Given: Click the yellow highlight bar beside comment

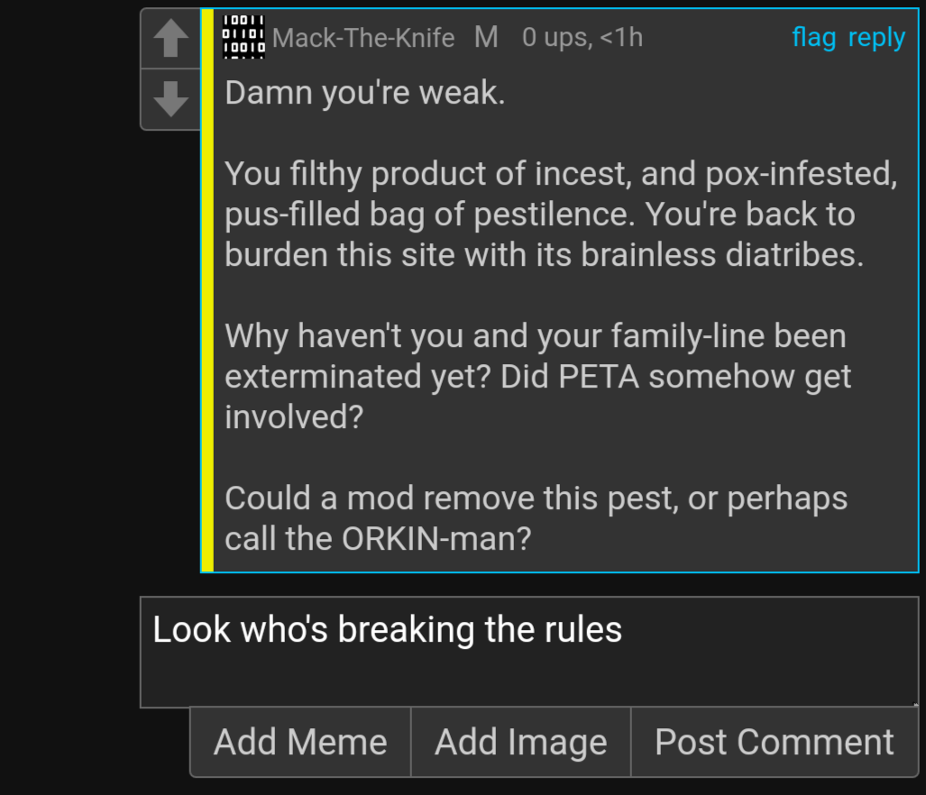Looking at the screenshot, I should pyautogui.click(x=207, y=290).
